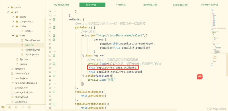Open the jsconfig.json tab
This screenshot has height=111, width=228.
coord(150,5)
